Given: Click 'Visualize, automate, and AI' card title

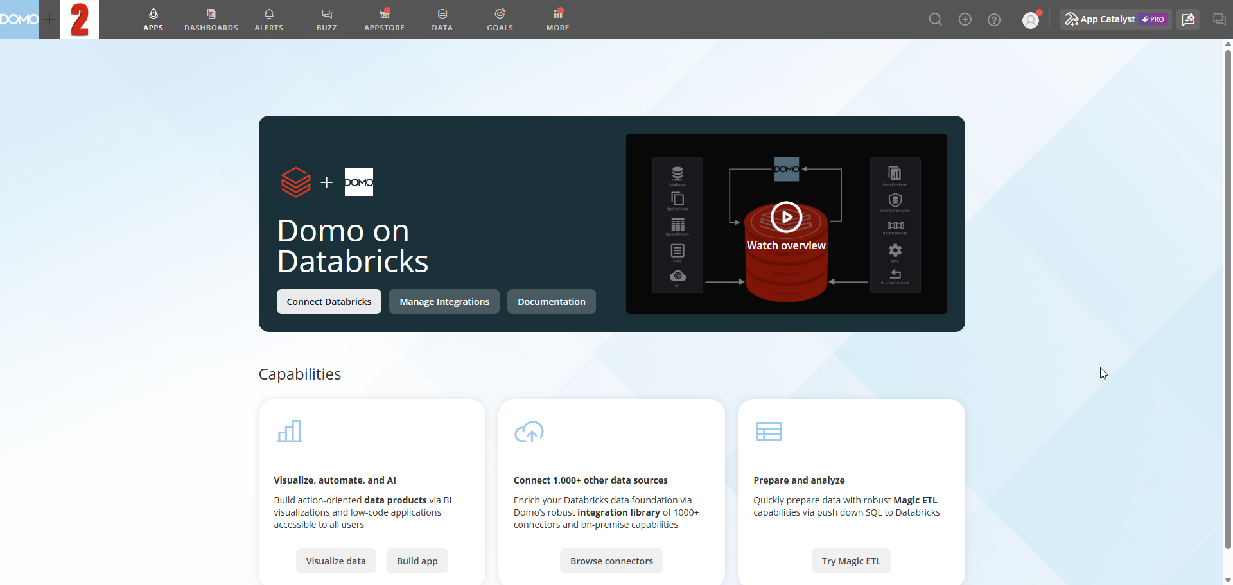Looking at the screenshot, I should [335, 480].
